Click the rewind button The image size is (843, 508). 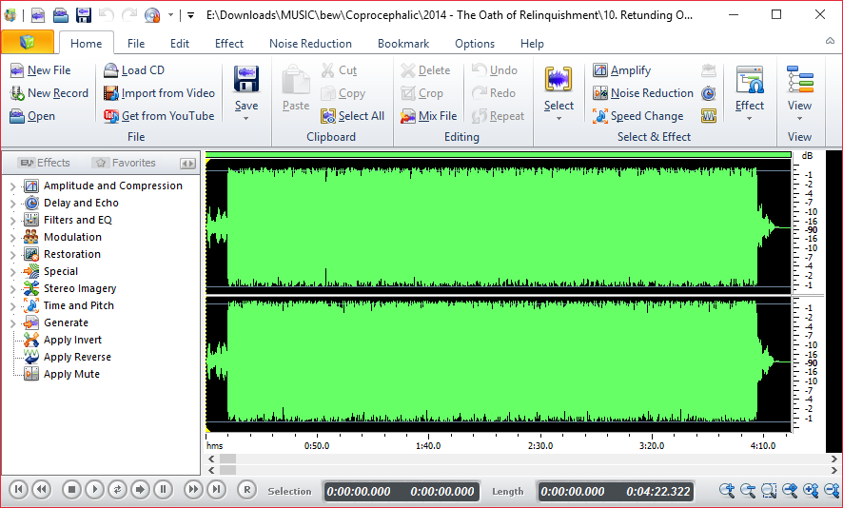click(x=42, y=489)
